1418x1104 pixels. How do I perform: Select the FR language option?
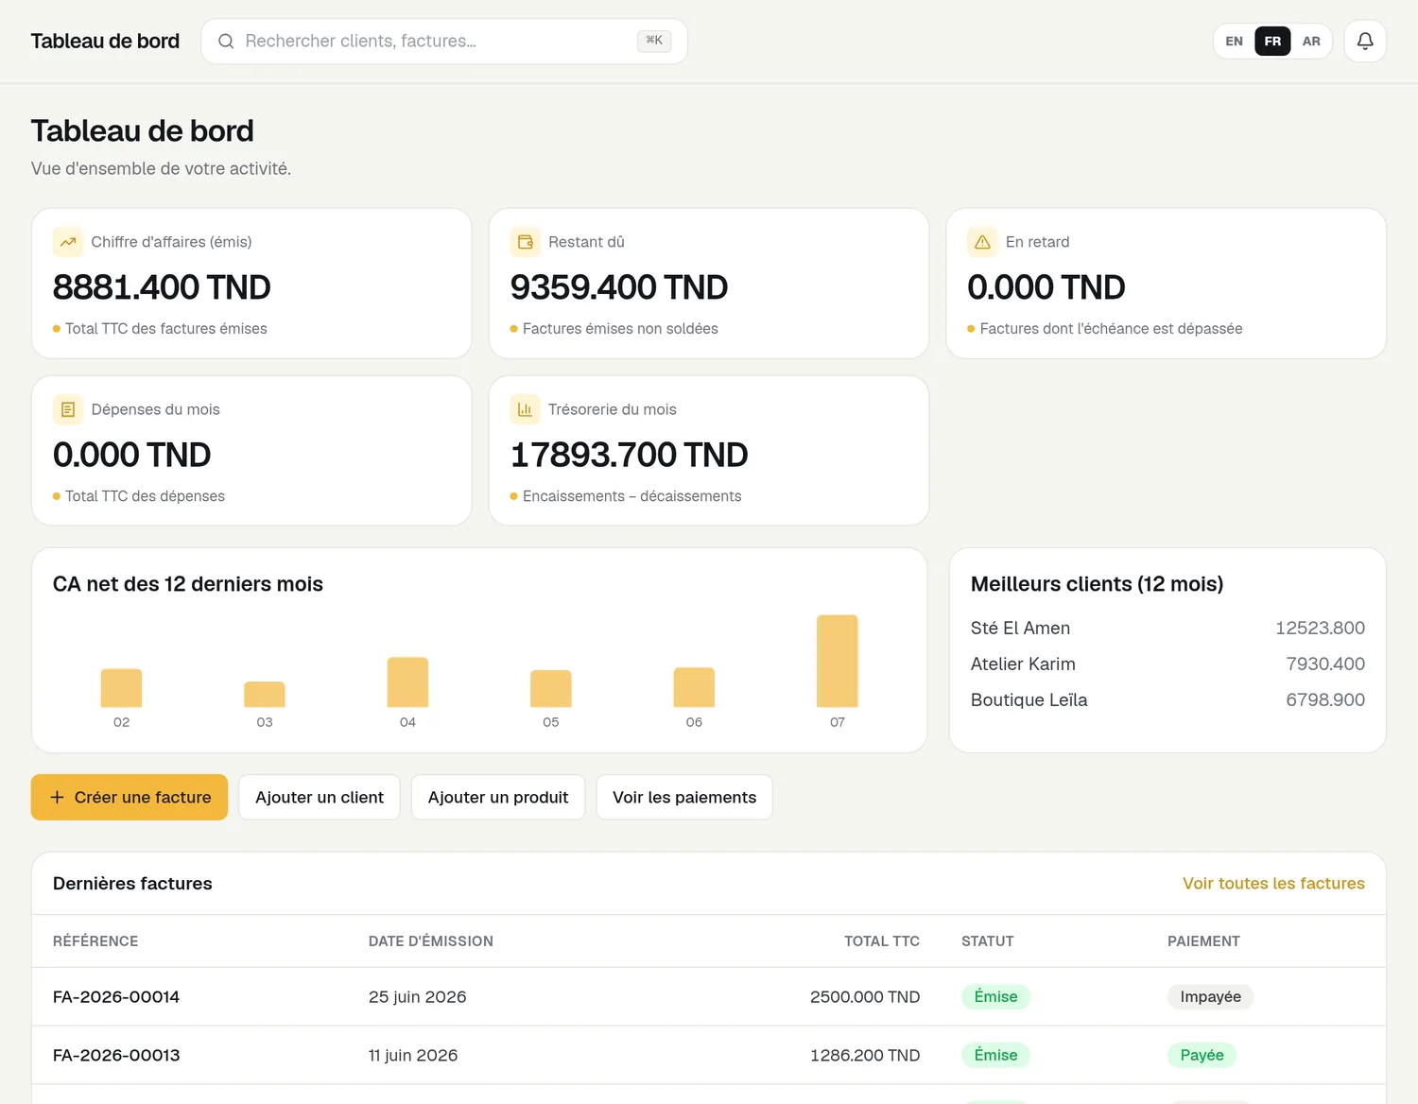[1272, 42]
